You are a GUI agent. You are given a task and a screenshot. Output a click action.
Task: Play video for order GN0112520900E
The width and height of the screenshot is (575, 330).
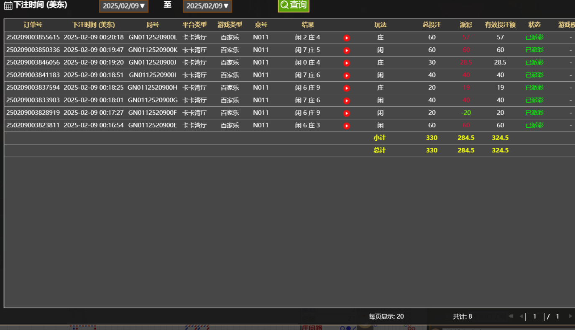(x=346, y=125)
